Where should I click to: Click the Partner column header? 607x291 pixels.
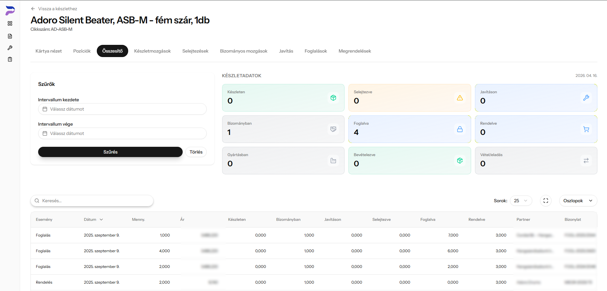pos(523,220)
